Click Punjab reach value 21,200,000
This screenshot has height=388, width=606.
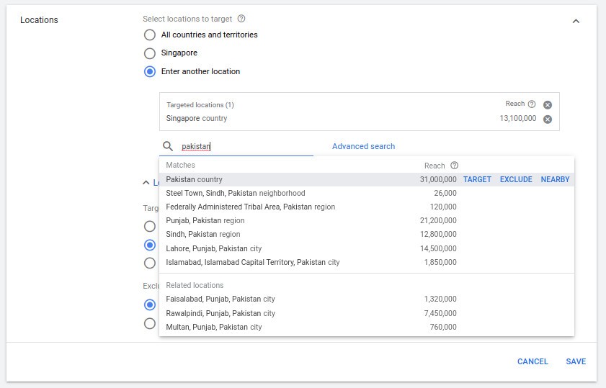coord(438,220)
